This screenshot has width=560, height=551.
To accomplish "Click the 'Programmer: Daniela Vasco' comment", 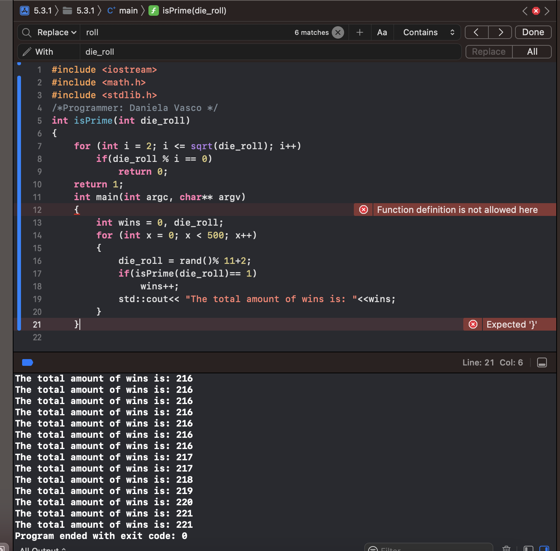I will (135, 108).
